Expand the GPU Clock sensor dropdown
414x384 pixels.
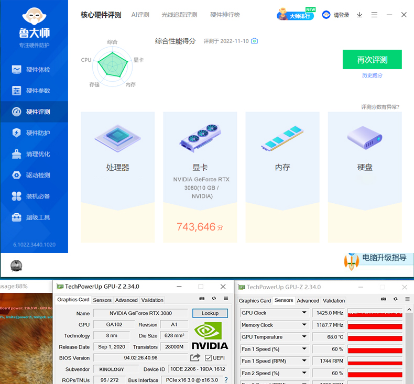tap(304, 312)
